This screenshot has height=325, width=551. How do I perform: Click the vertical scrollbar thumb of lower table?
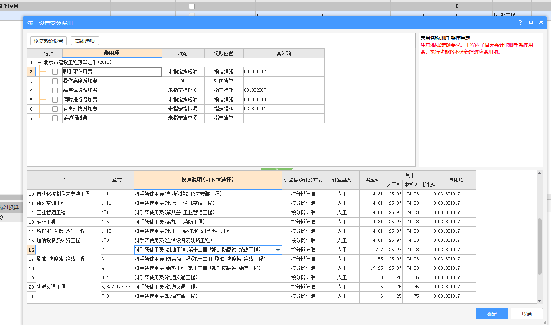[x=540, y=246]
